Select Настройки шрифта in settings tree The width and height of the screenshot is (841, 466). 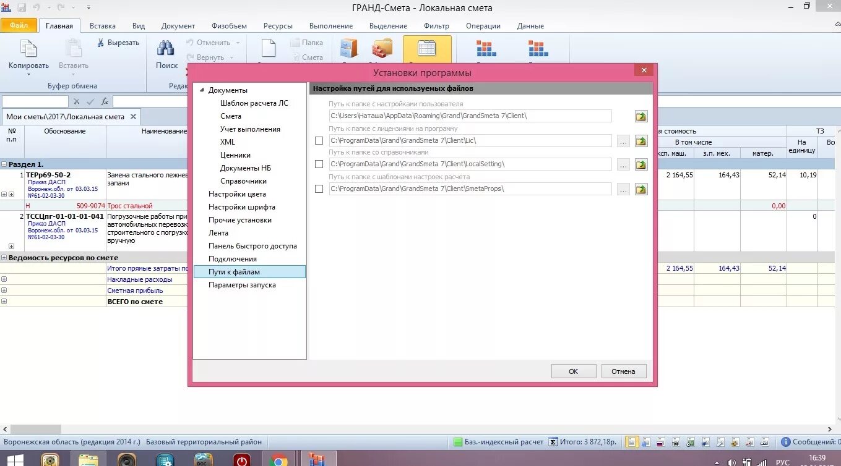click(242, 207)
